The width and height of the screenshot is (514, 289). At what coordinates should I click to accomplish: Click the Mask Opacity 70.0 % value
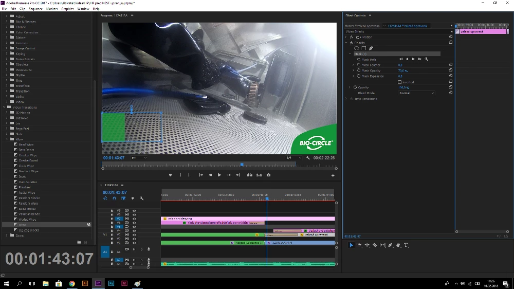(x=403, y=70)
